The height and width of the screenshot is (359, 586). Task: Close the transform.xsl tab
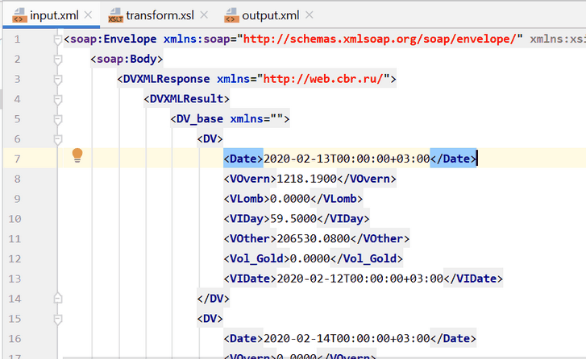(x=206, y=15)
